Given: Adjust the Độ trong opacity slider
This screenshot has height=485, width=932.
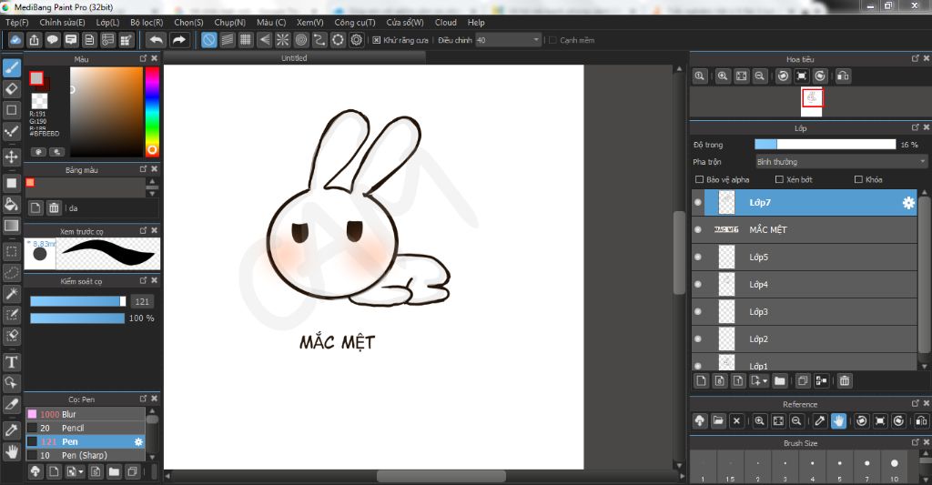Looking at the screenshot, I should coord(825,145).
